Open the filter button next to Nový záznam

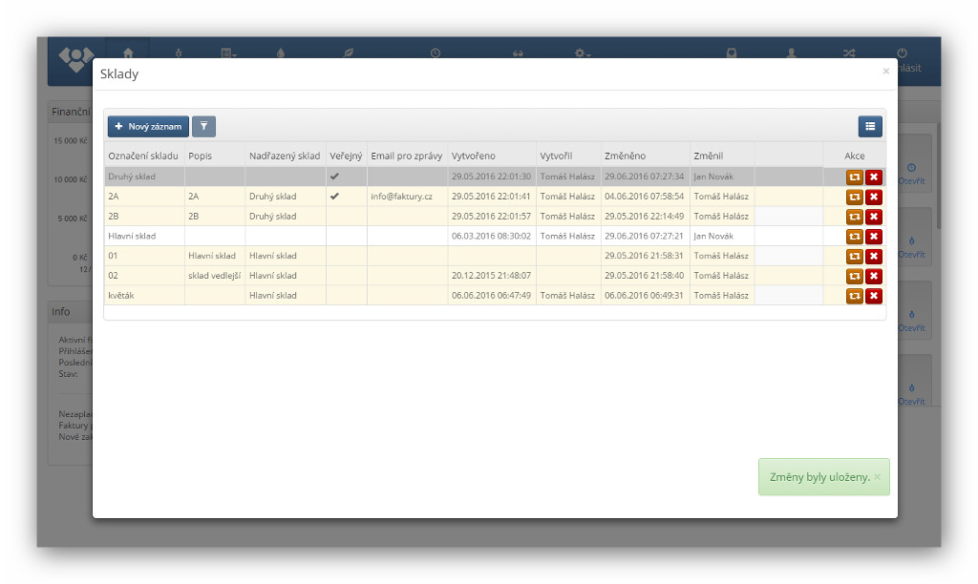pyautogui.click(x=203, y=126)
